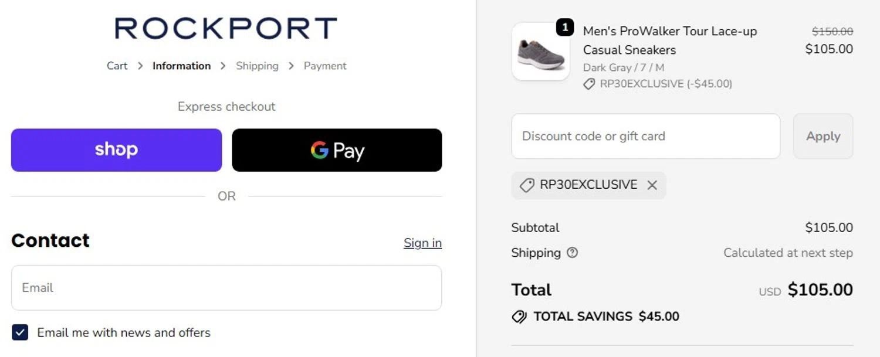Click the quantity badge on sneaker image
The height and width of the screenshot is (357, 880).
[564, 27]
